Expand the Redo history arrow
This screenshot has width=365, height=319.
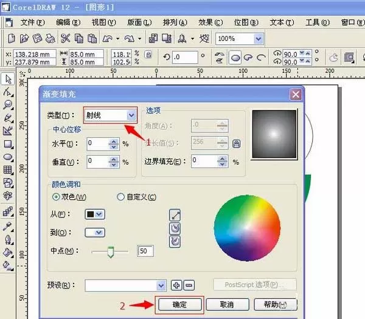(140, 39)
